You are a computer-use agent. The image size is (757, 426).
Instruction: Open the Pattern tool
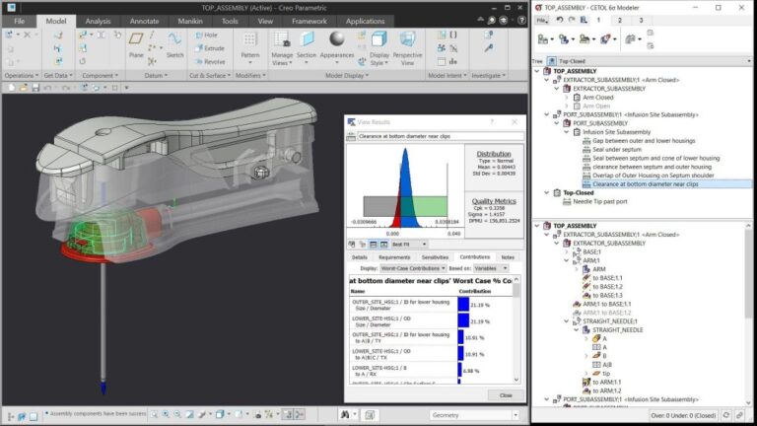click(x=250, y=47)
